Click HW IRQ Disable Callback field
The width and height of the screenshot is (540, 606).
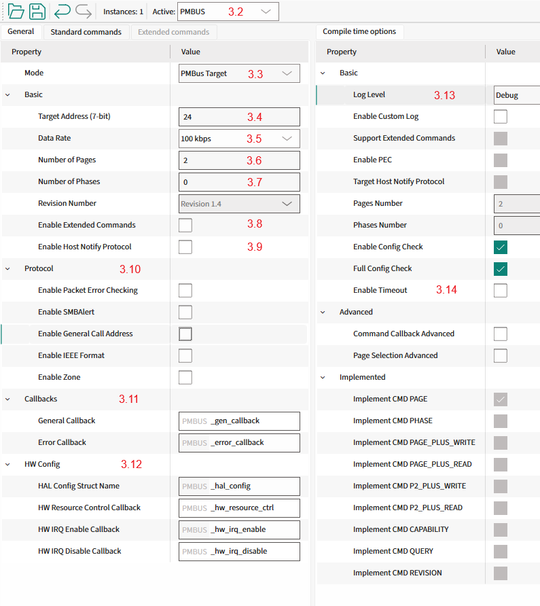(239, 552)
